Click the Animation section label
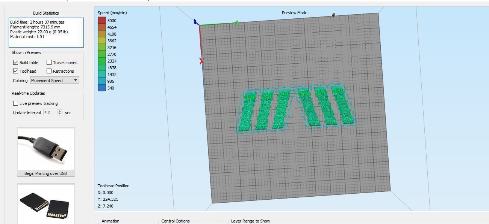The width and height of the screenshot is (489, 224). [111, 221]
